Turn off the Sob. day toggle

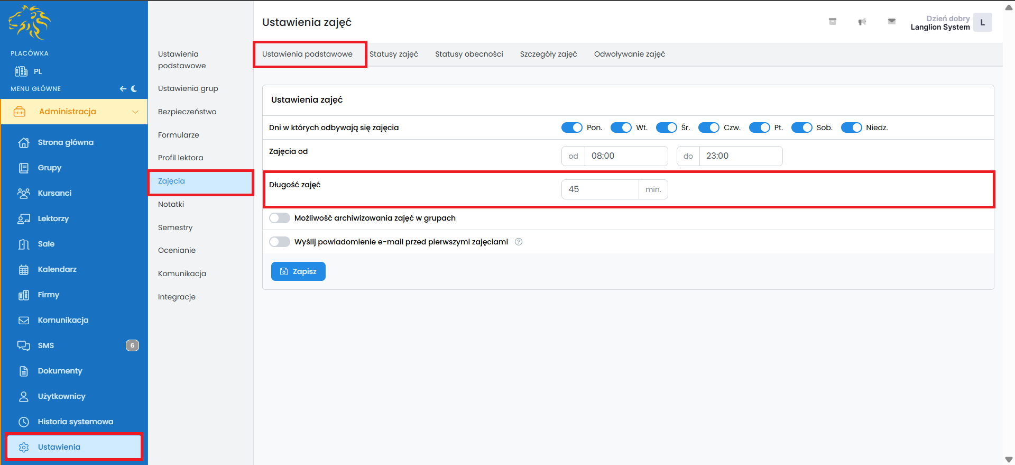pos(801,127)
